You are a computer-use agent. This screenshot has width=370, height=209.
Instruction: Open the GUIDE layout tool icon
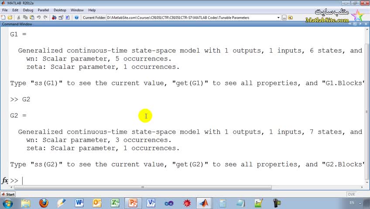(61, 17)
